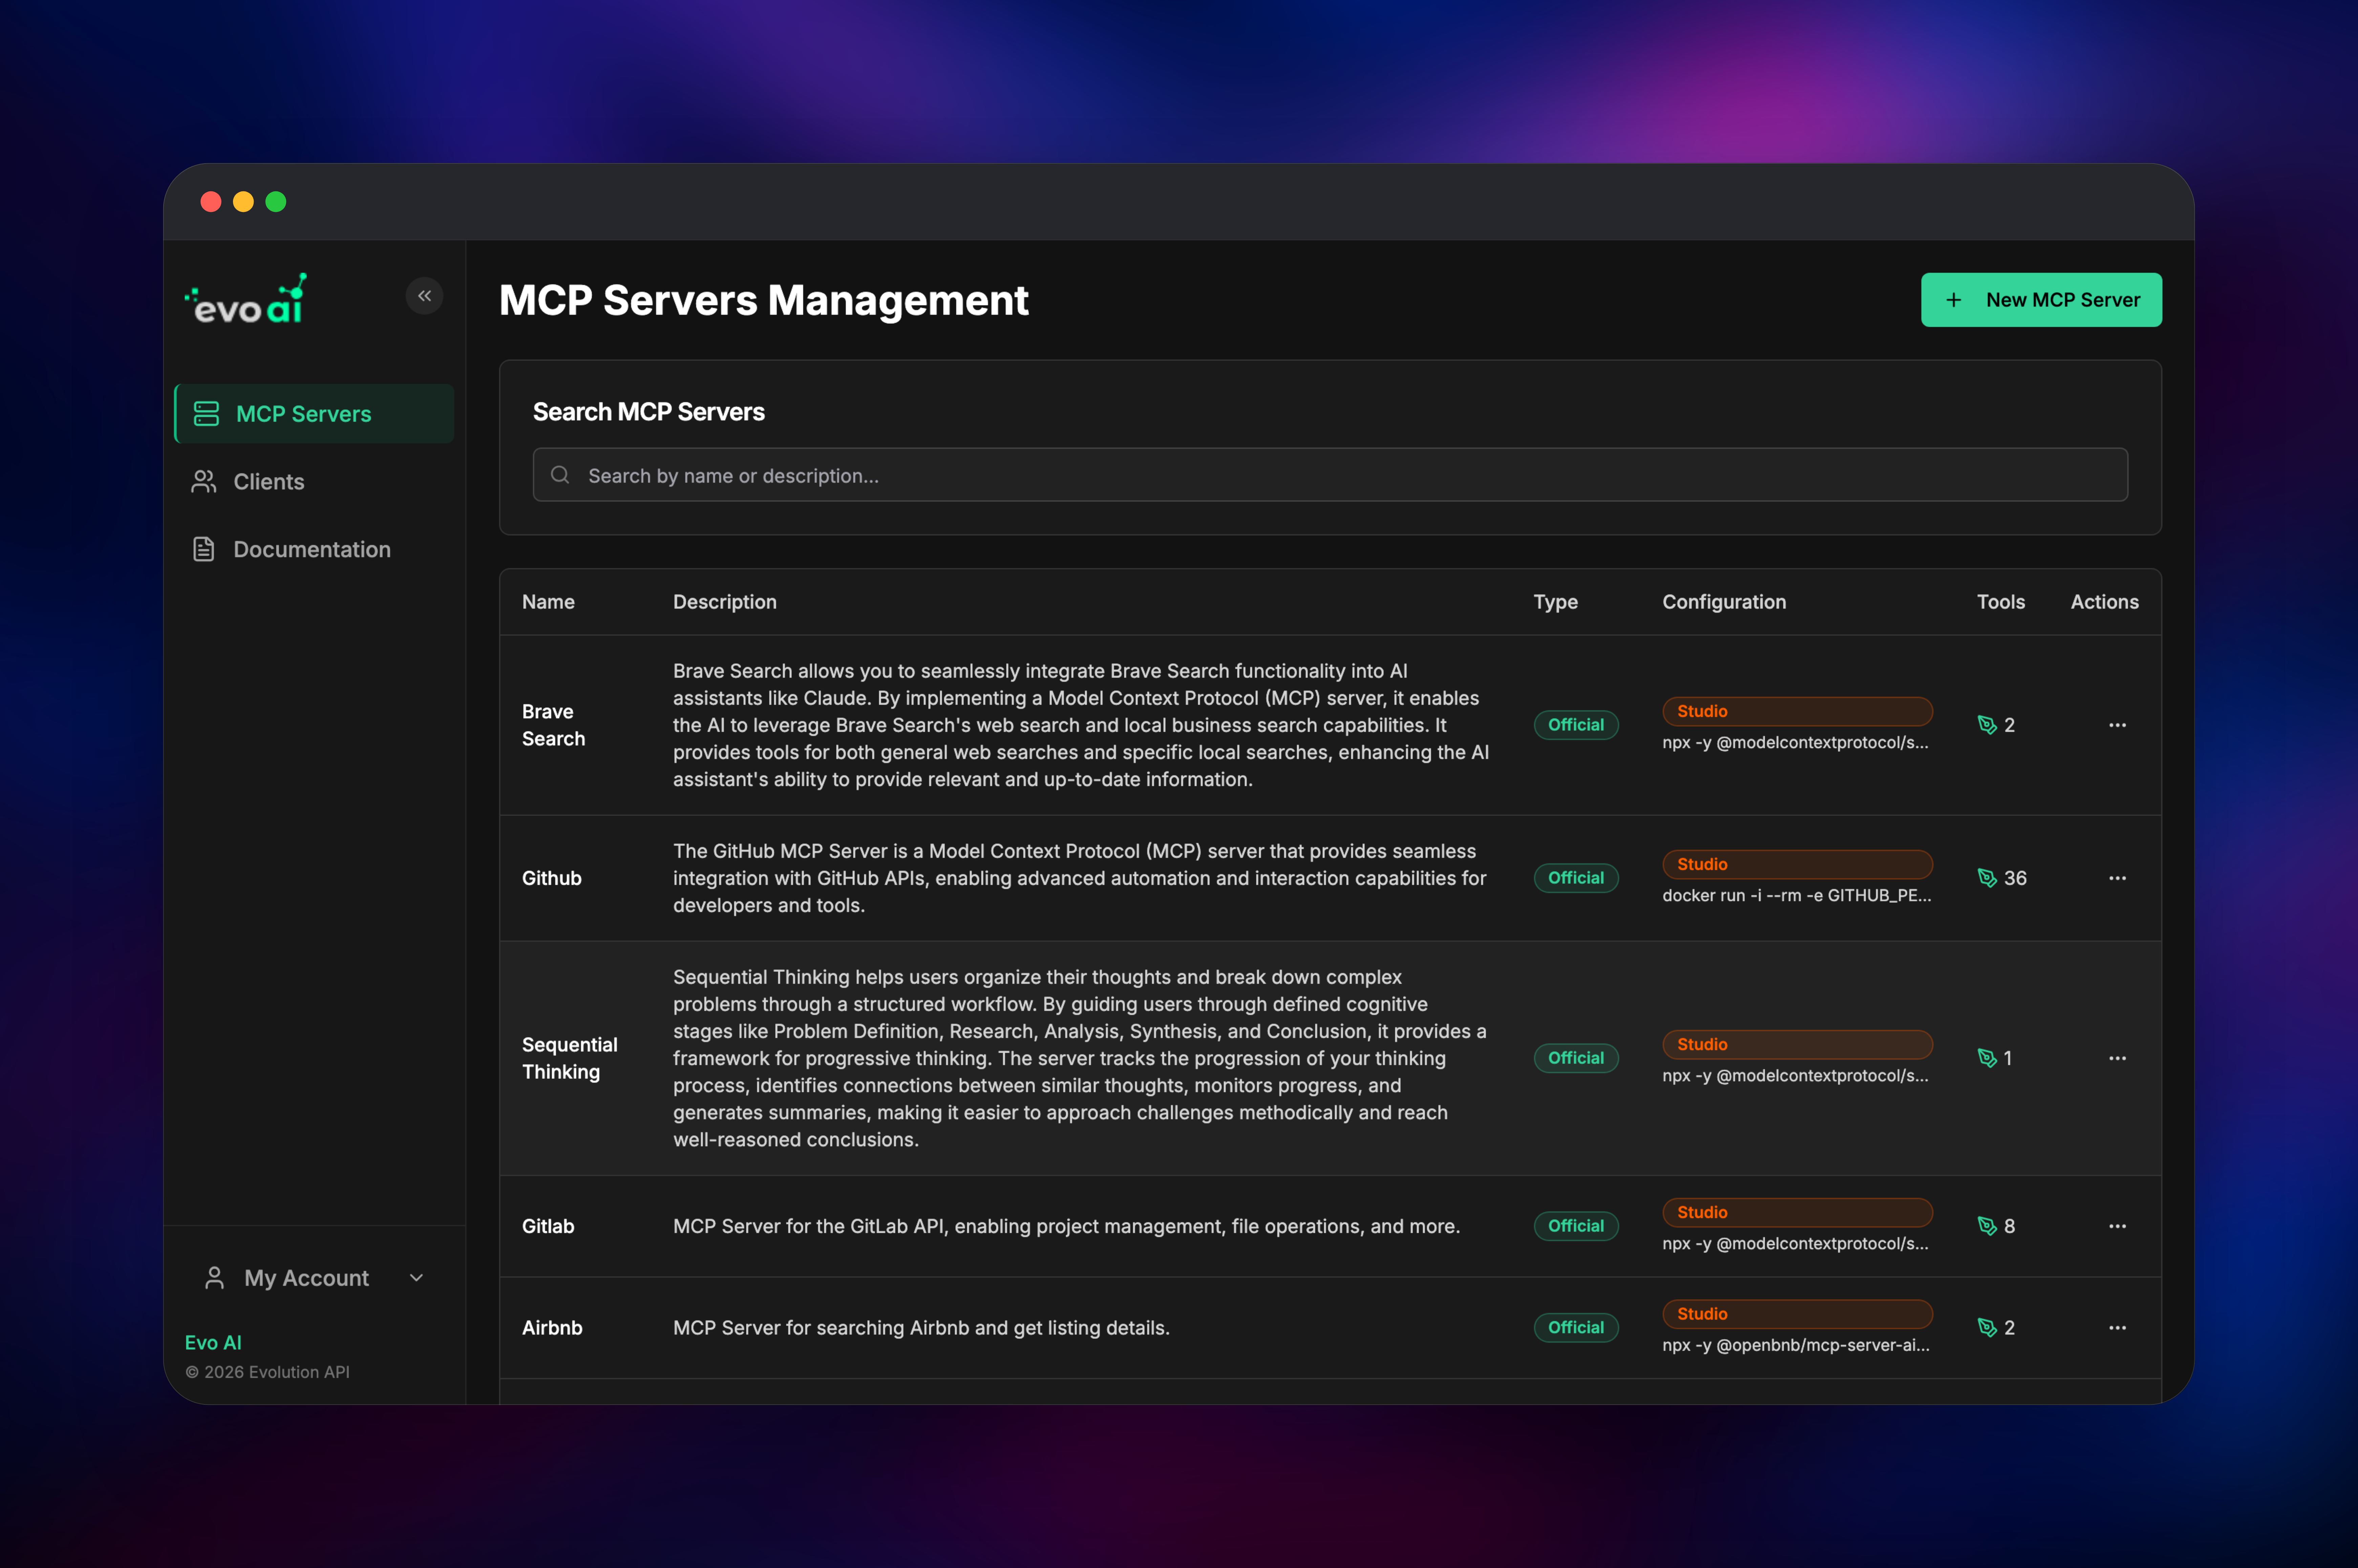This screenshot has width=2358, height=1568.
Task: Click the docker run command in Github row
Action: click(1797, 896)
